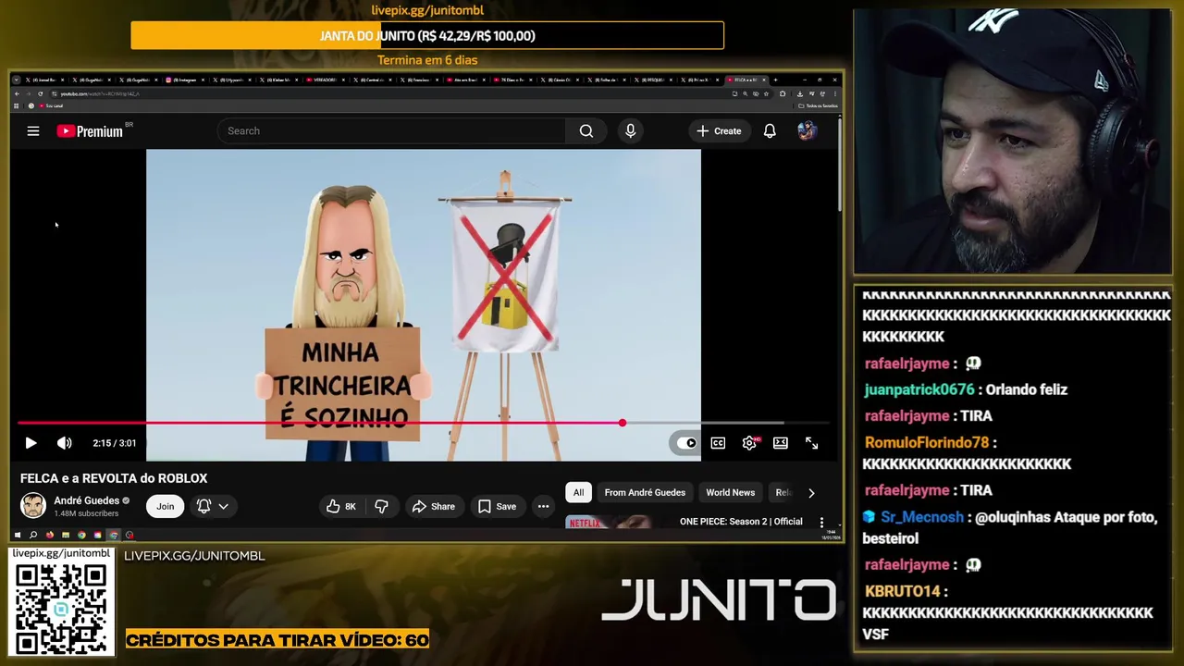Open Chrome from the taskbar
1184x666 pixels.
click(81, 535)
